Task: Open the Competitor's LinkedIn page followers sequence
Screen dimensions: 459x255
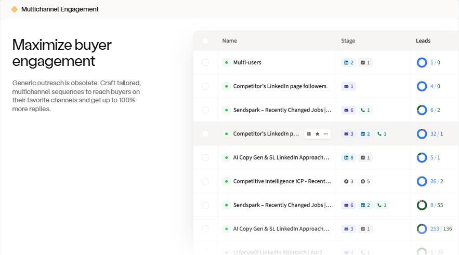Action: click(280, 86)
